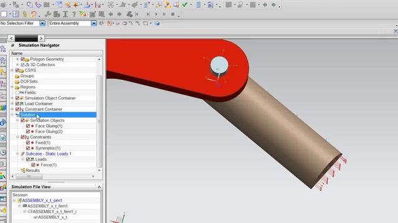Click the blue shaded cube icon

pyautogui.click(x=157, y=24)
